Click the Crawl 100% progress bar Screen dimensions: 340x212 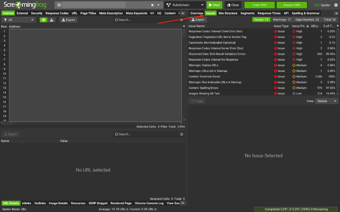[x=260, y=5]
